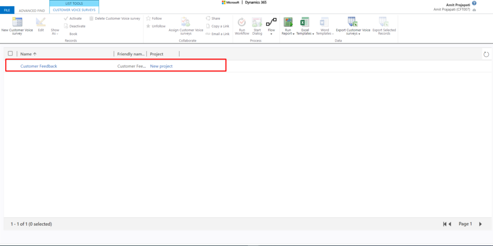Screen dimensions: 493x246
Task: Click the Edit record icon
Action: [41, 22]
